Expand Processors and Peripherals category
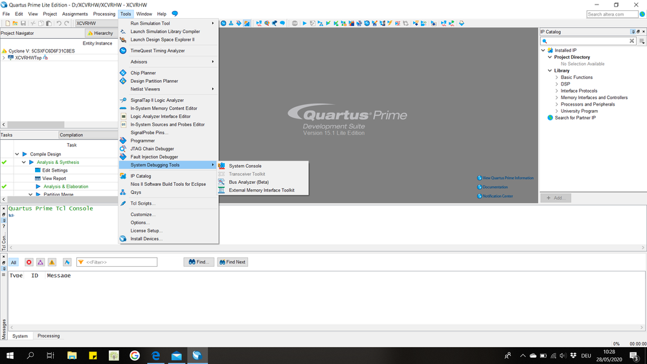This screenshot has width=647, height=364. [x=556, y=104]
